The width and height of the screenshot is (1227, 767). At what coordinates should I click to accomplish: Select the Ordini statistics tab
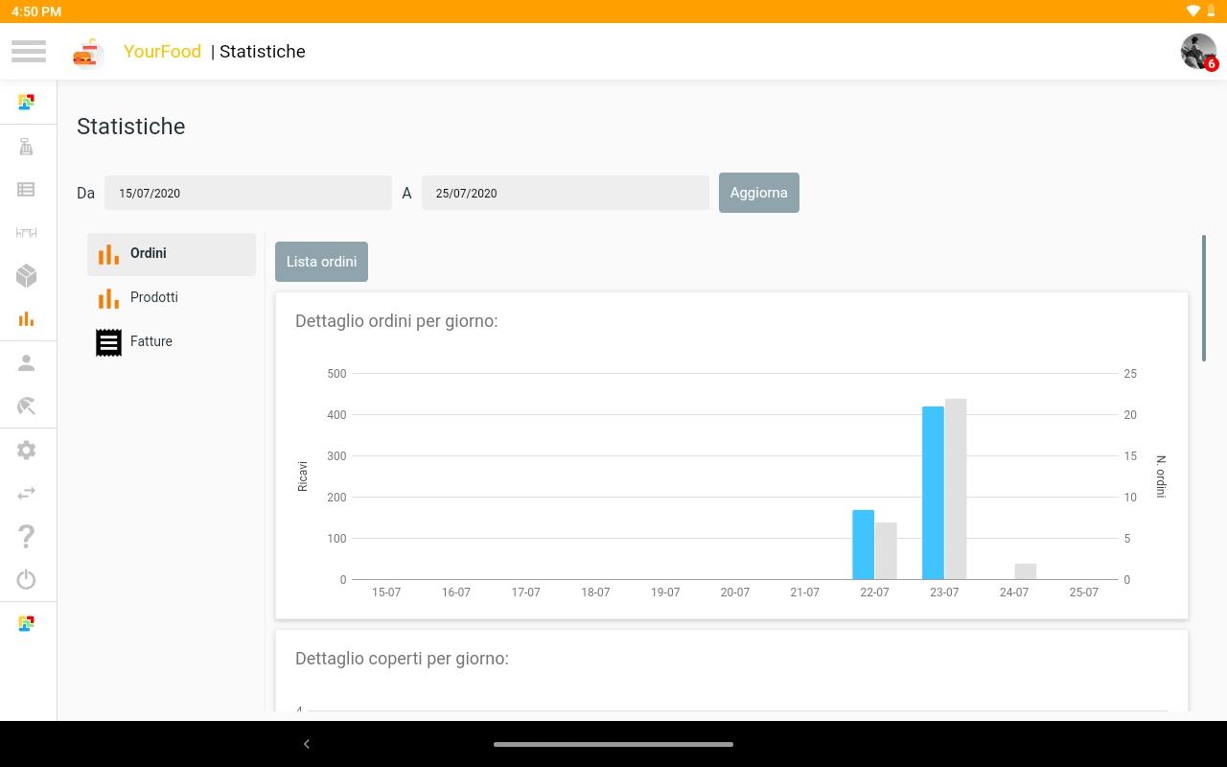(x=172, y=254)
